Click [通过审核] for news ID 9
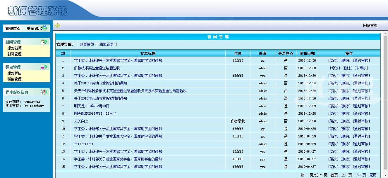 click(361, 121)
